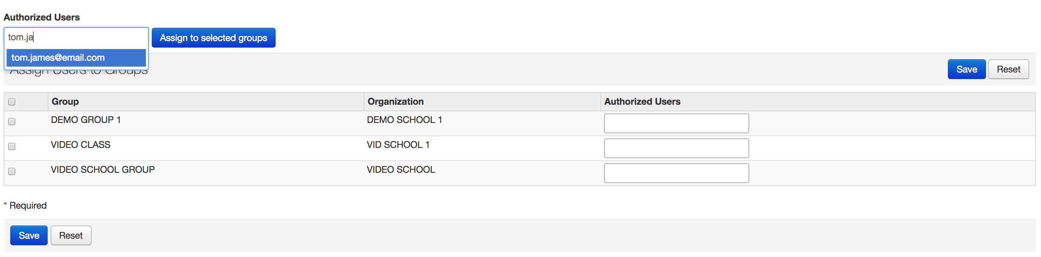Click the DEMO GROUP 1 row name
This screenshot has height=257, width=1041.
click(86, 120)
